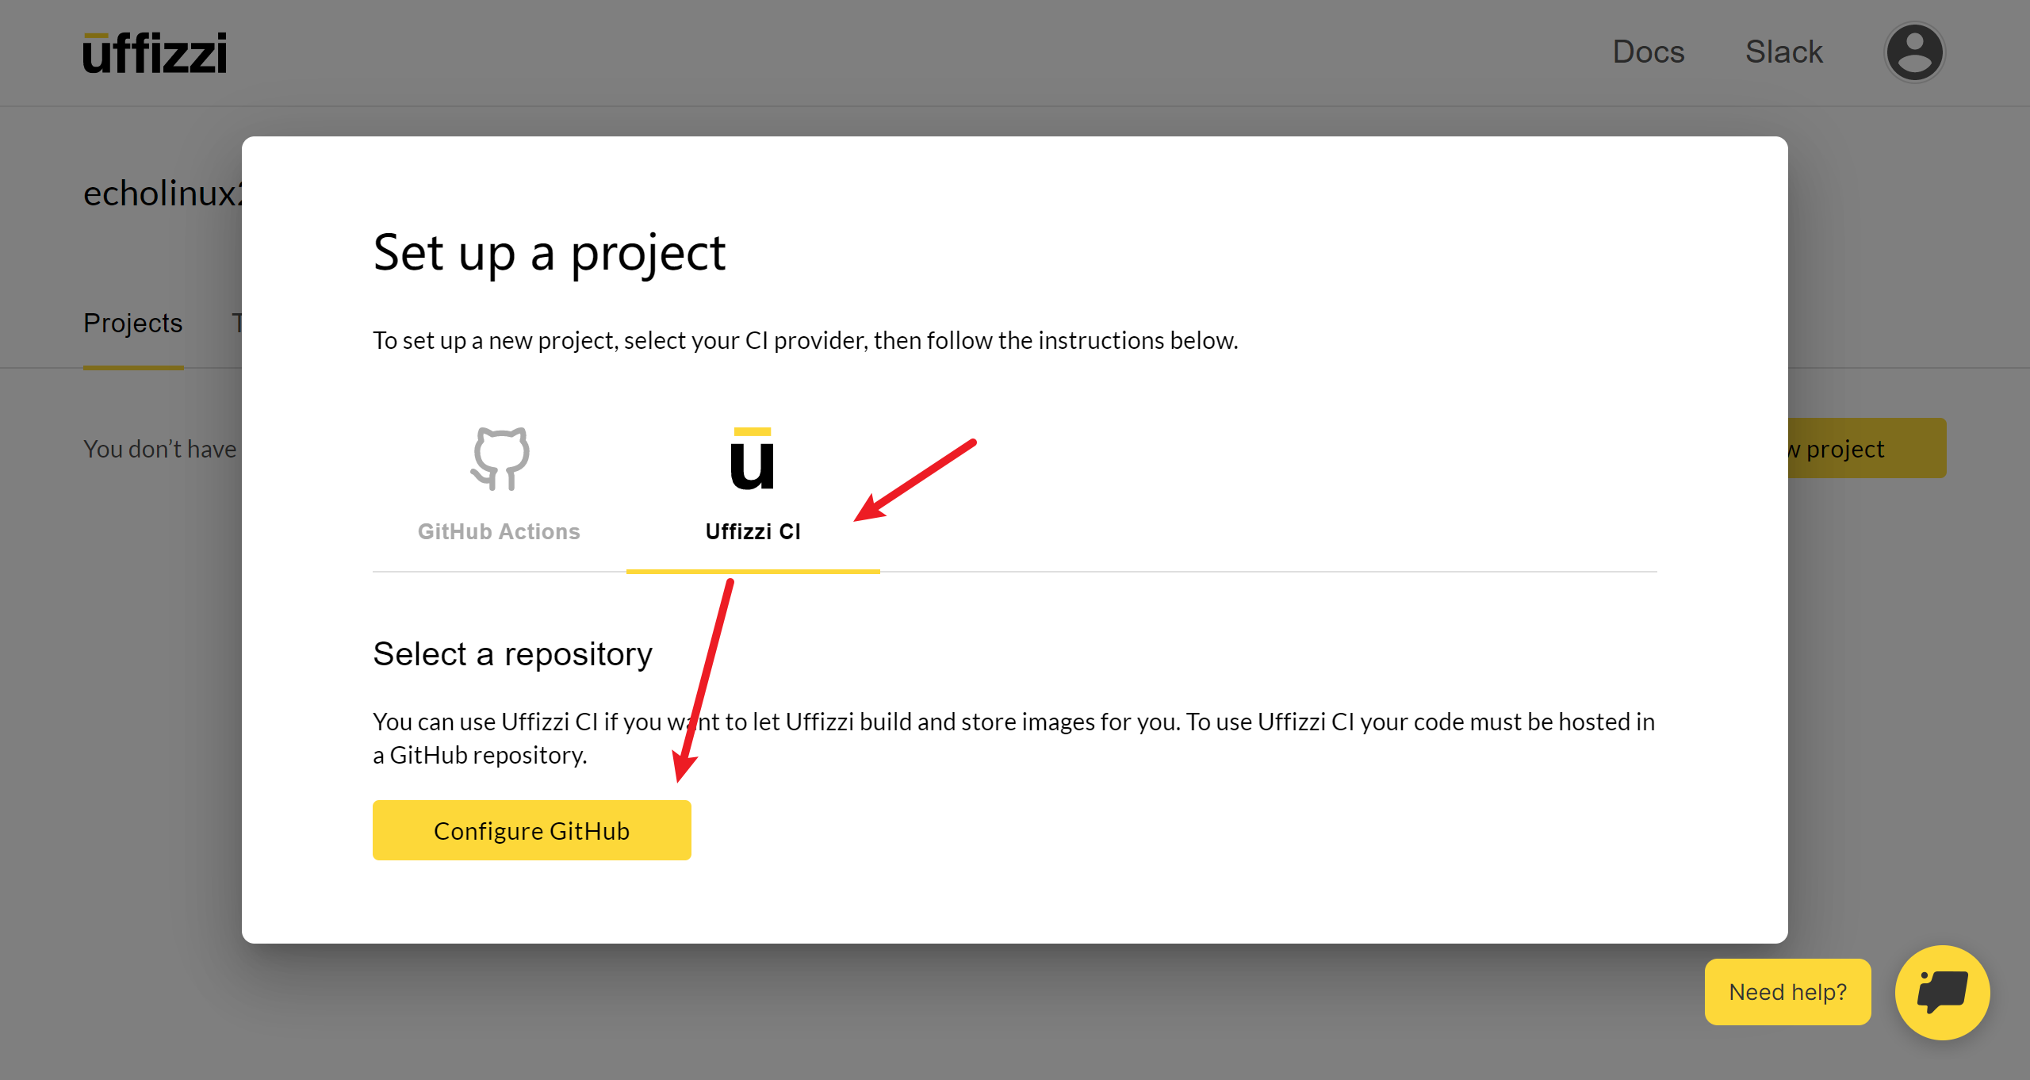This screenshot has height=1080, width=2030.
Task: Open the Slack link
Action: click(x=1783, y=52)
